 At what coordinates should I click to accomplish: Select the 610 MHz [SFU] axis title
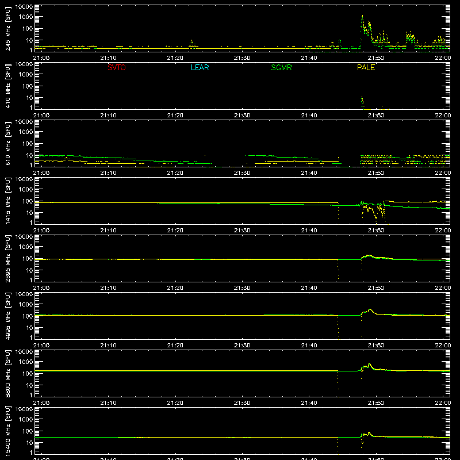coord(8,143)
